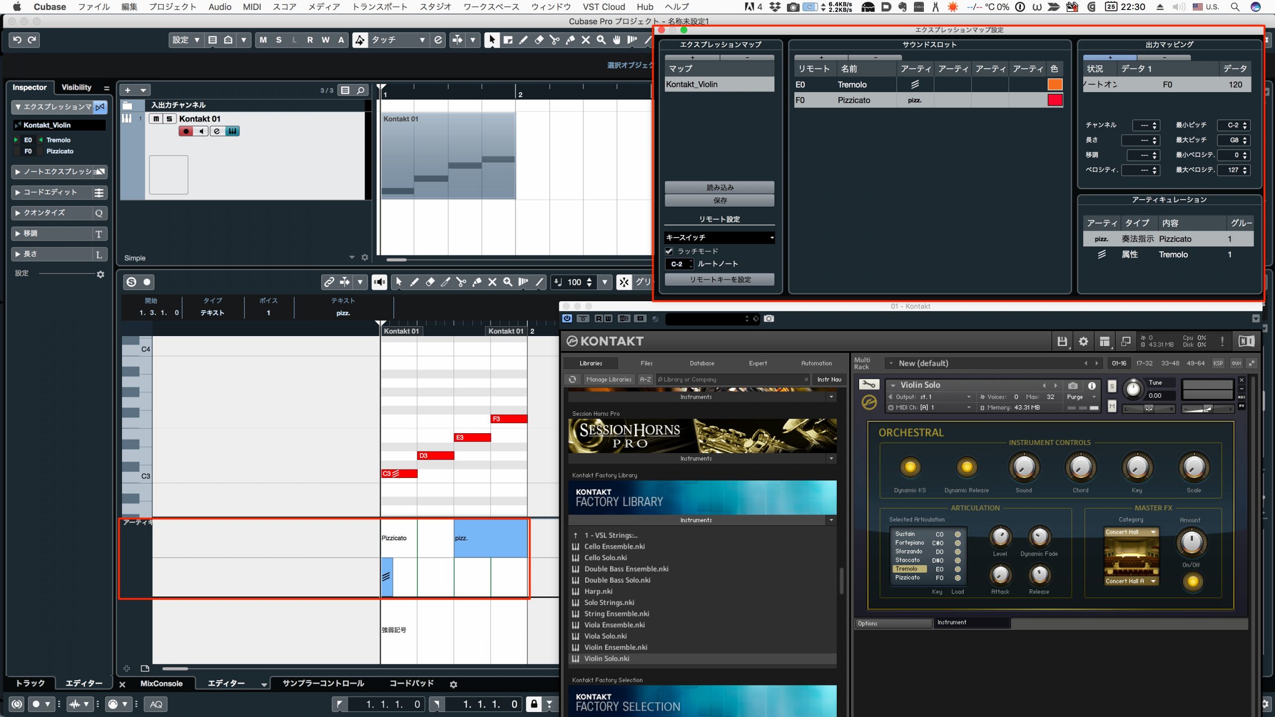
Task: Mute the Kontakt 01 track
Action: [x=156, y=119]
